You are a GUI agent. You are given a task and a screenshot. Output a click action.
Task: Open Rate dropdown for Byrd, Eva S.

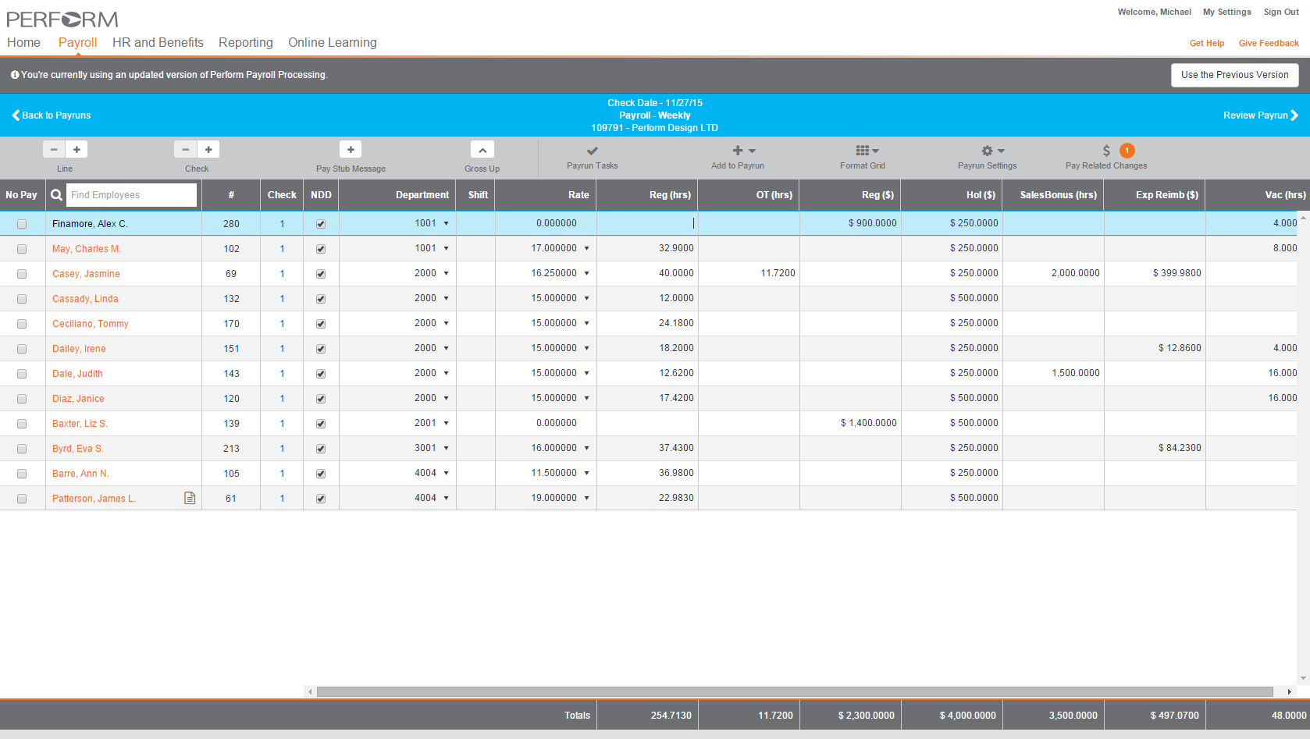click(x=586, y=448)
